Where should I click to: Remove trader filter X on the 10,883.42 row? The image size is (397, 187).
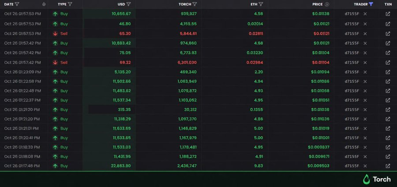(x=365, y=43)
